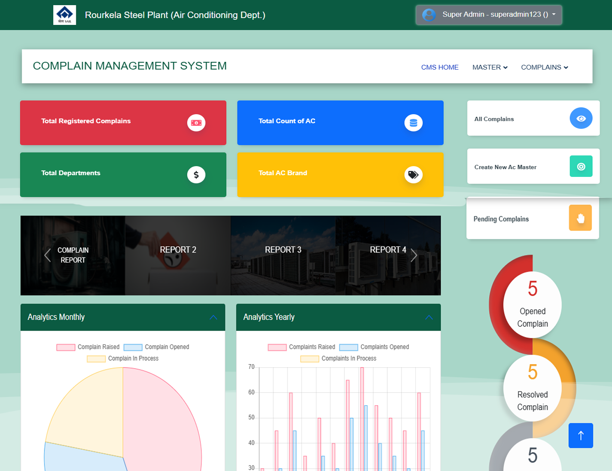612x471 pixels.
Task: Collapse the Analytics Yearly panel
Action: [x=429, y=317]
